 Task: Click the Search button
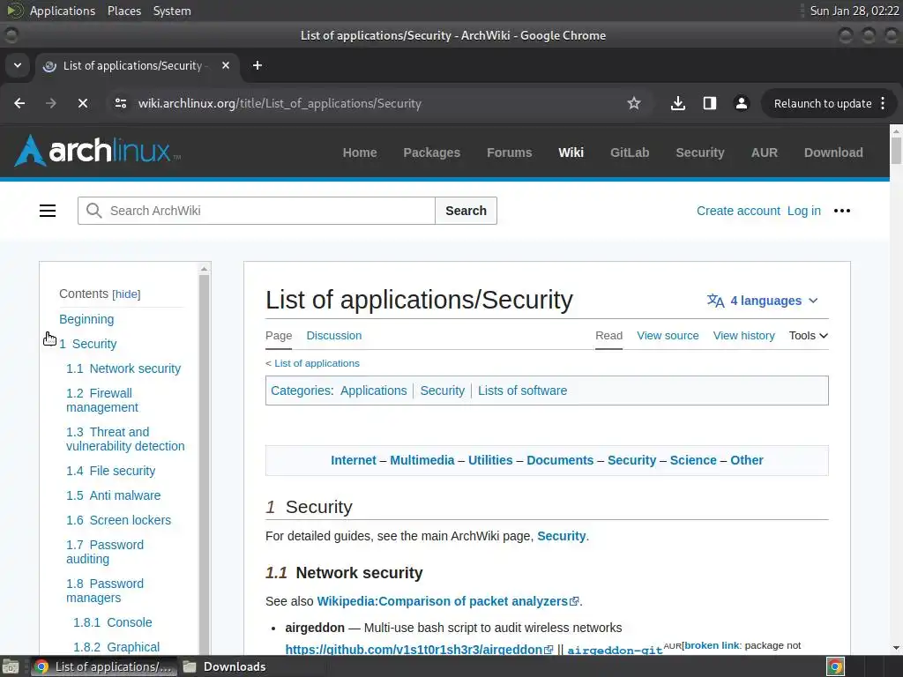tap(466, 211)
